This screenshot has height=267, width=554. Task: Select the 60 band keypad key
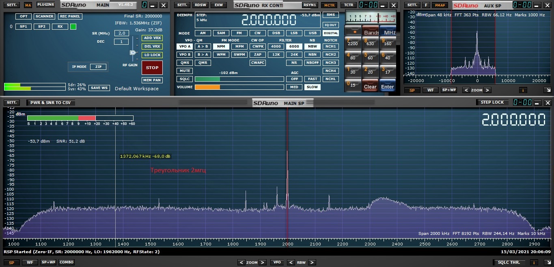370,57
